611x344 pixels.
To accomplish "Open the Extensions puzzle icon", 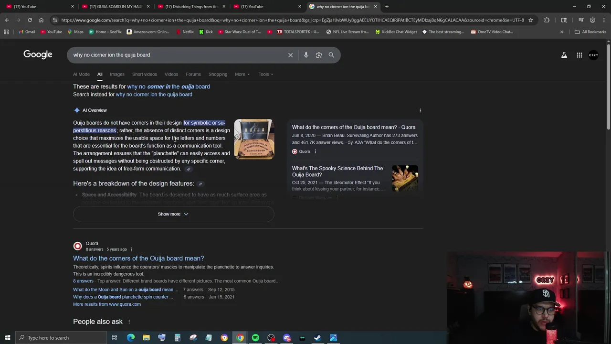I will (547, 20).
